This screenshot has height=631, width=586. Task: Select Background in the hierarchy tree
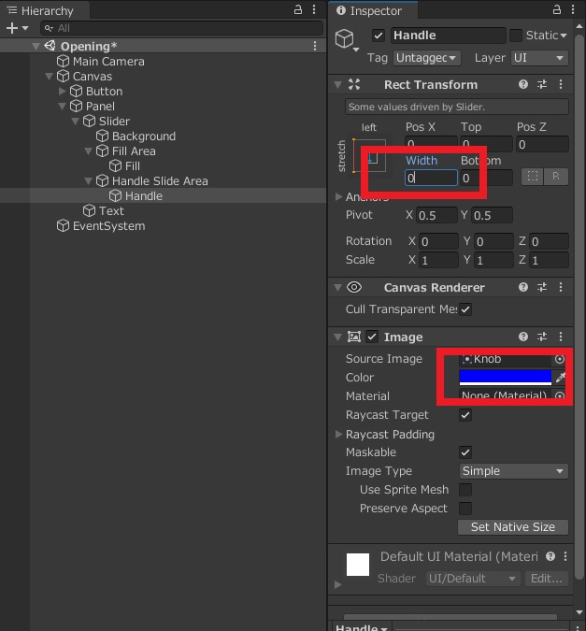143,136
